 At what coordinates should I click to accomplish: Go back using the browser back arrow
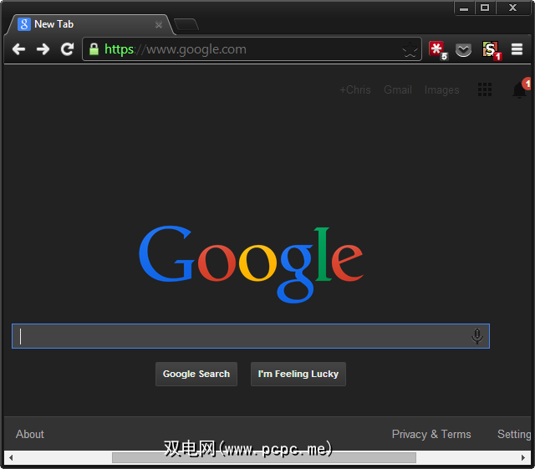[18, 49]
